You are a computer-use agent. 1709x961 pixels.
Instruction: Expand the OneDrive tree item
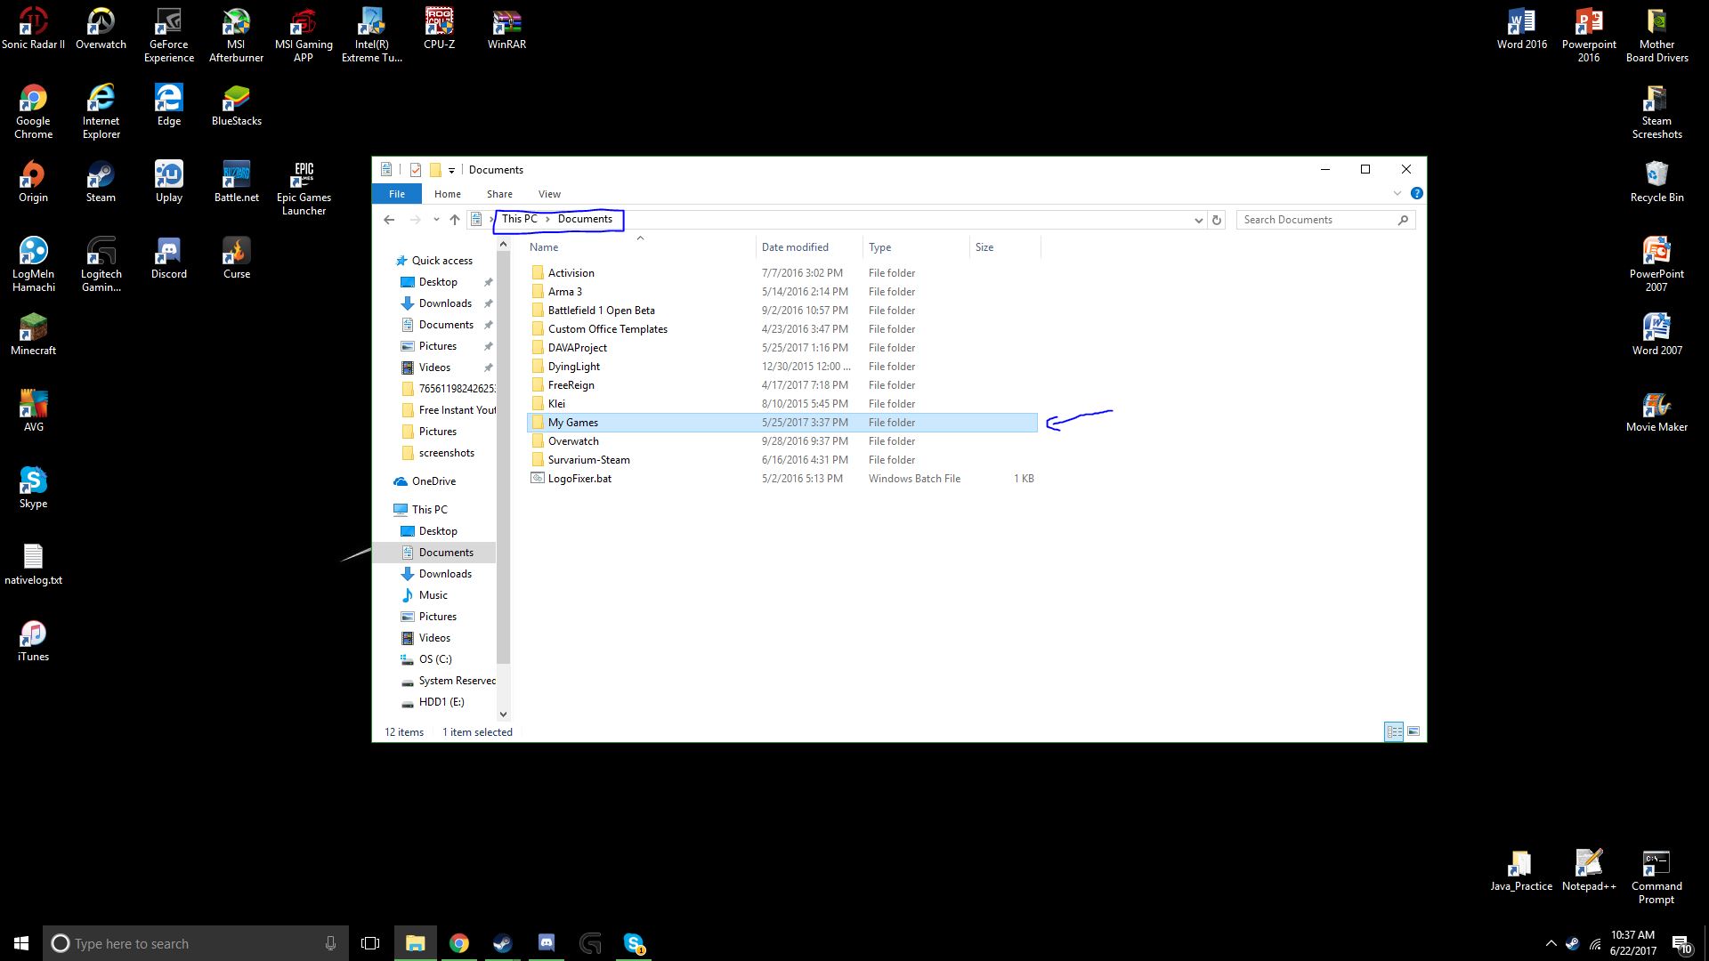tap(387, 480)
